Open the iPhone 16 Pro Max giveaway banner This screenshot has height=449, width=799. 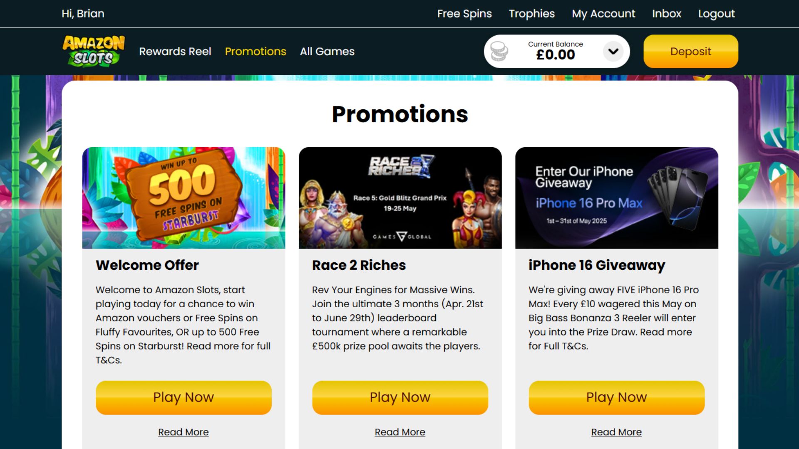point(617,198)
